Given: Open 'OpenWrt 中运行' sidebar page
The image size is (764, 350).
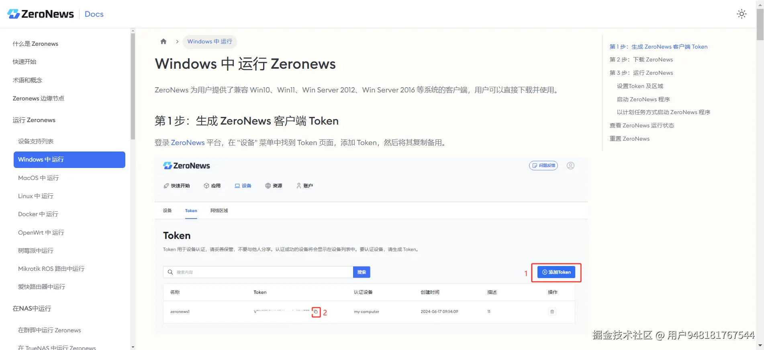Looking at the screenshot, I should tap(41, 233).
